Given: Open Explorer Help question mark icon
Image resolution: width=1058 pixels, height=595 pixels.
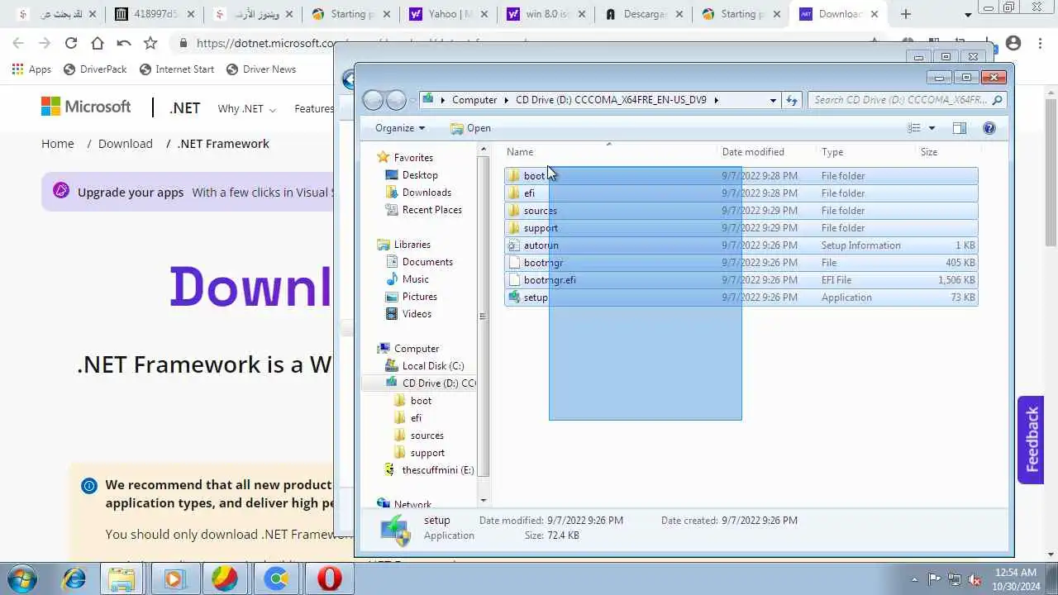Looking at the screenshot, I should click(x=989, y=128).
